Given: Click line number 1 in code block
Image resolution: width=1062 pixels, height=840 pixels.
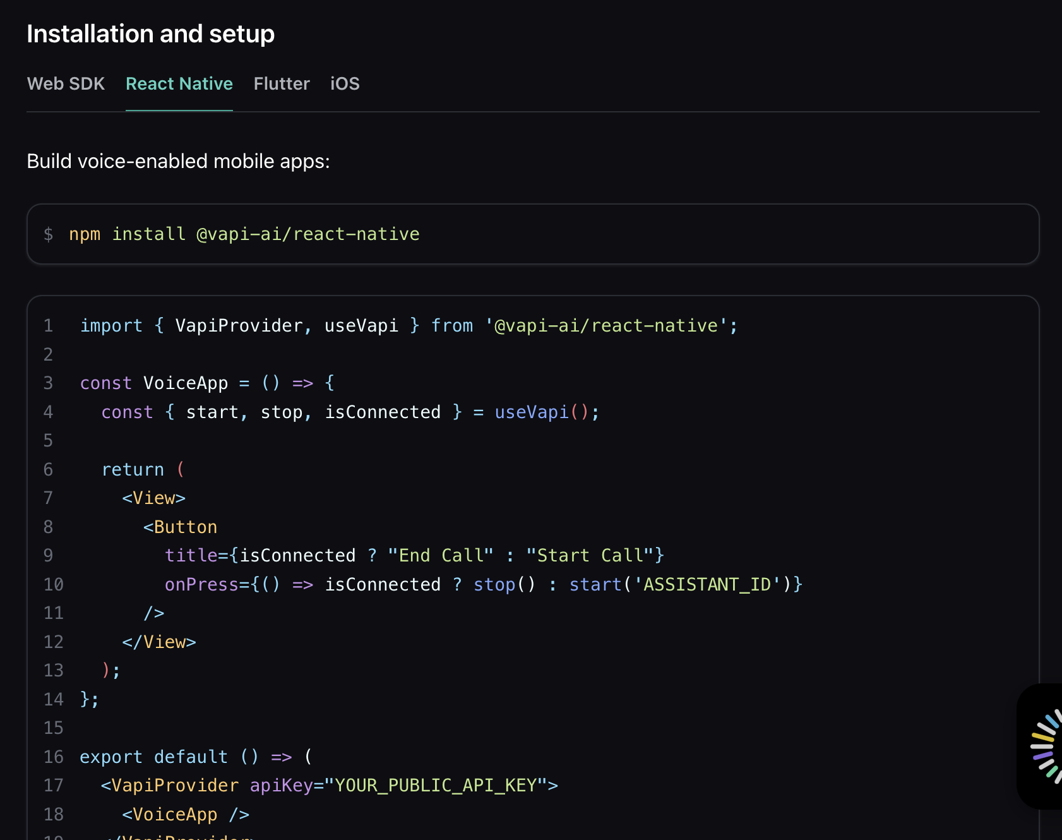Looking at the screenshot, I should pyautogui.click(x=48, y=325).
